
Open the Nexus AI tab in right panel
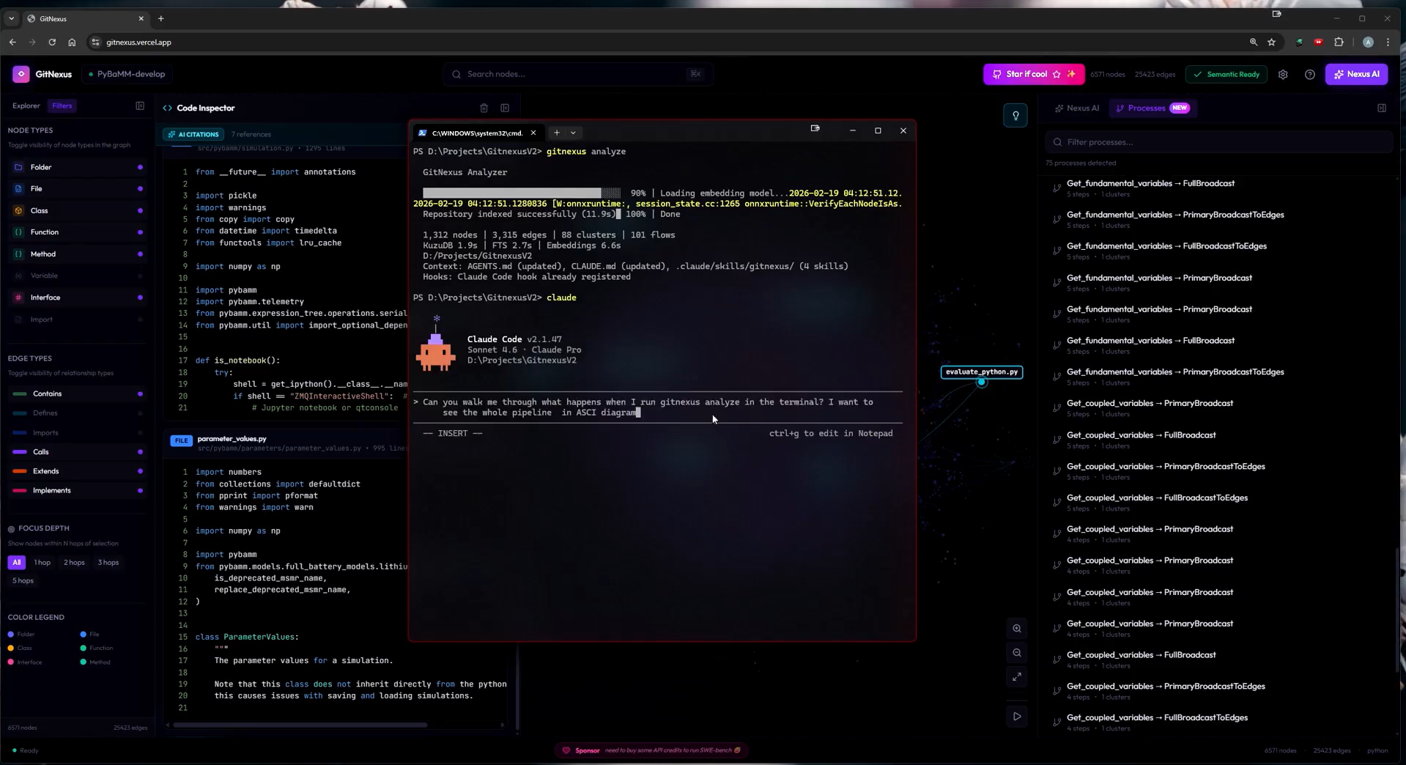coord(1077,108)
